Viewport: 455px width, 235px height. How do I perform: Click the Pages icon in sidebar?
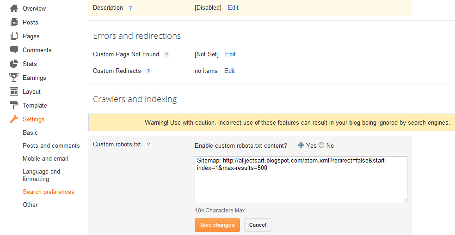(x=14, y=36)
